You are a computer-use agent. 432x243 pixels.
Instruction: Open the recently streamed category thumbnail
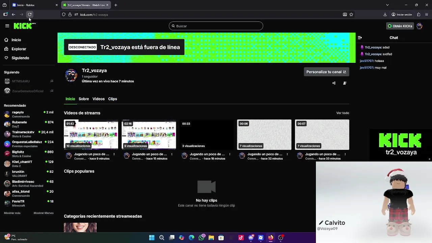pyautogui.click(x=80, y=227)
